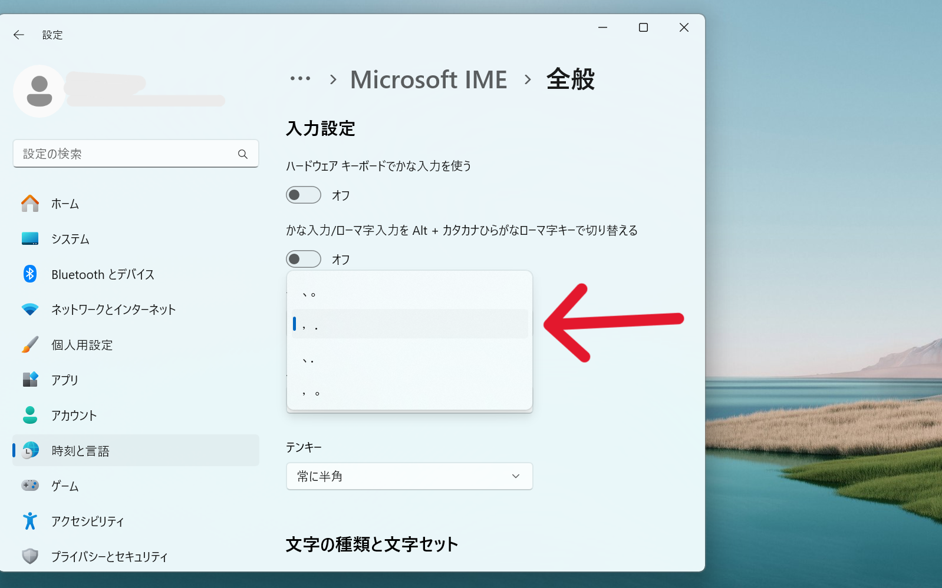This screenshot has width=942, height=588.
Task: Select the 、． punctuation option
Action: [x=410, y=358]
